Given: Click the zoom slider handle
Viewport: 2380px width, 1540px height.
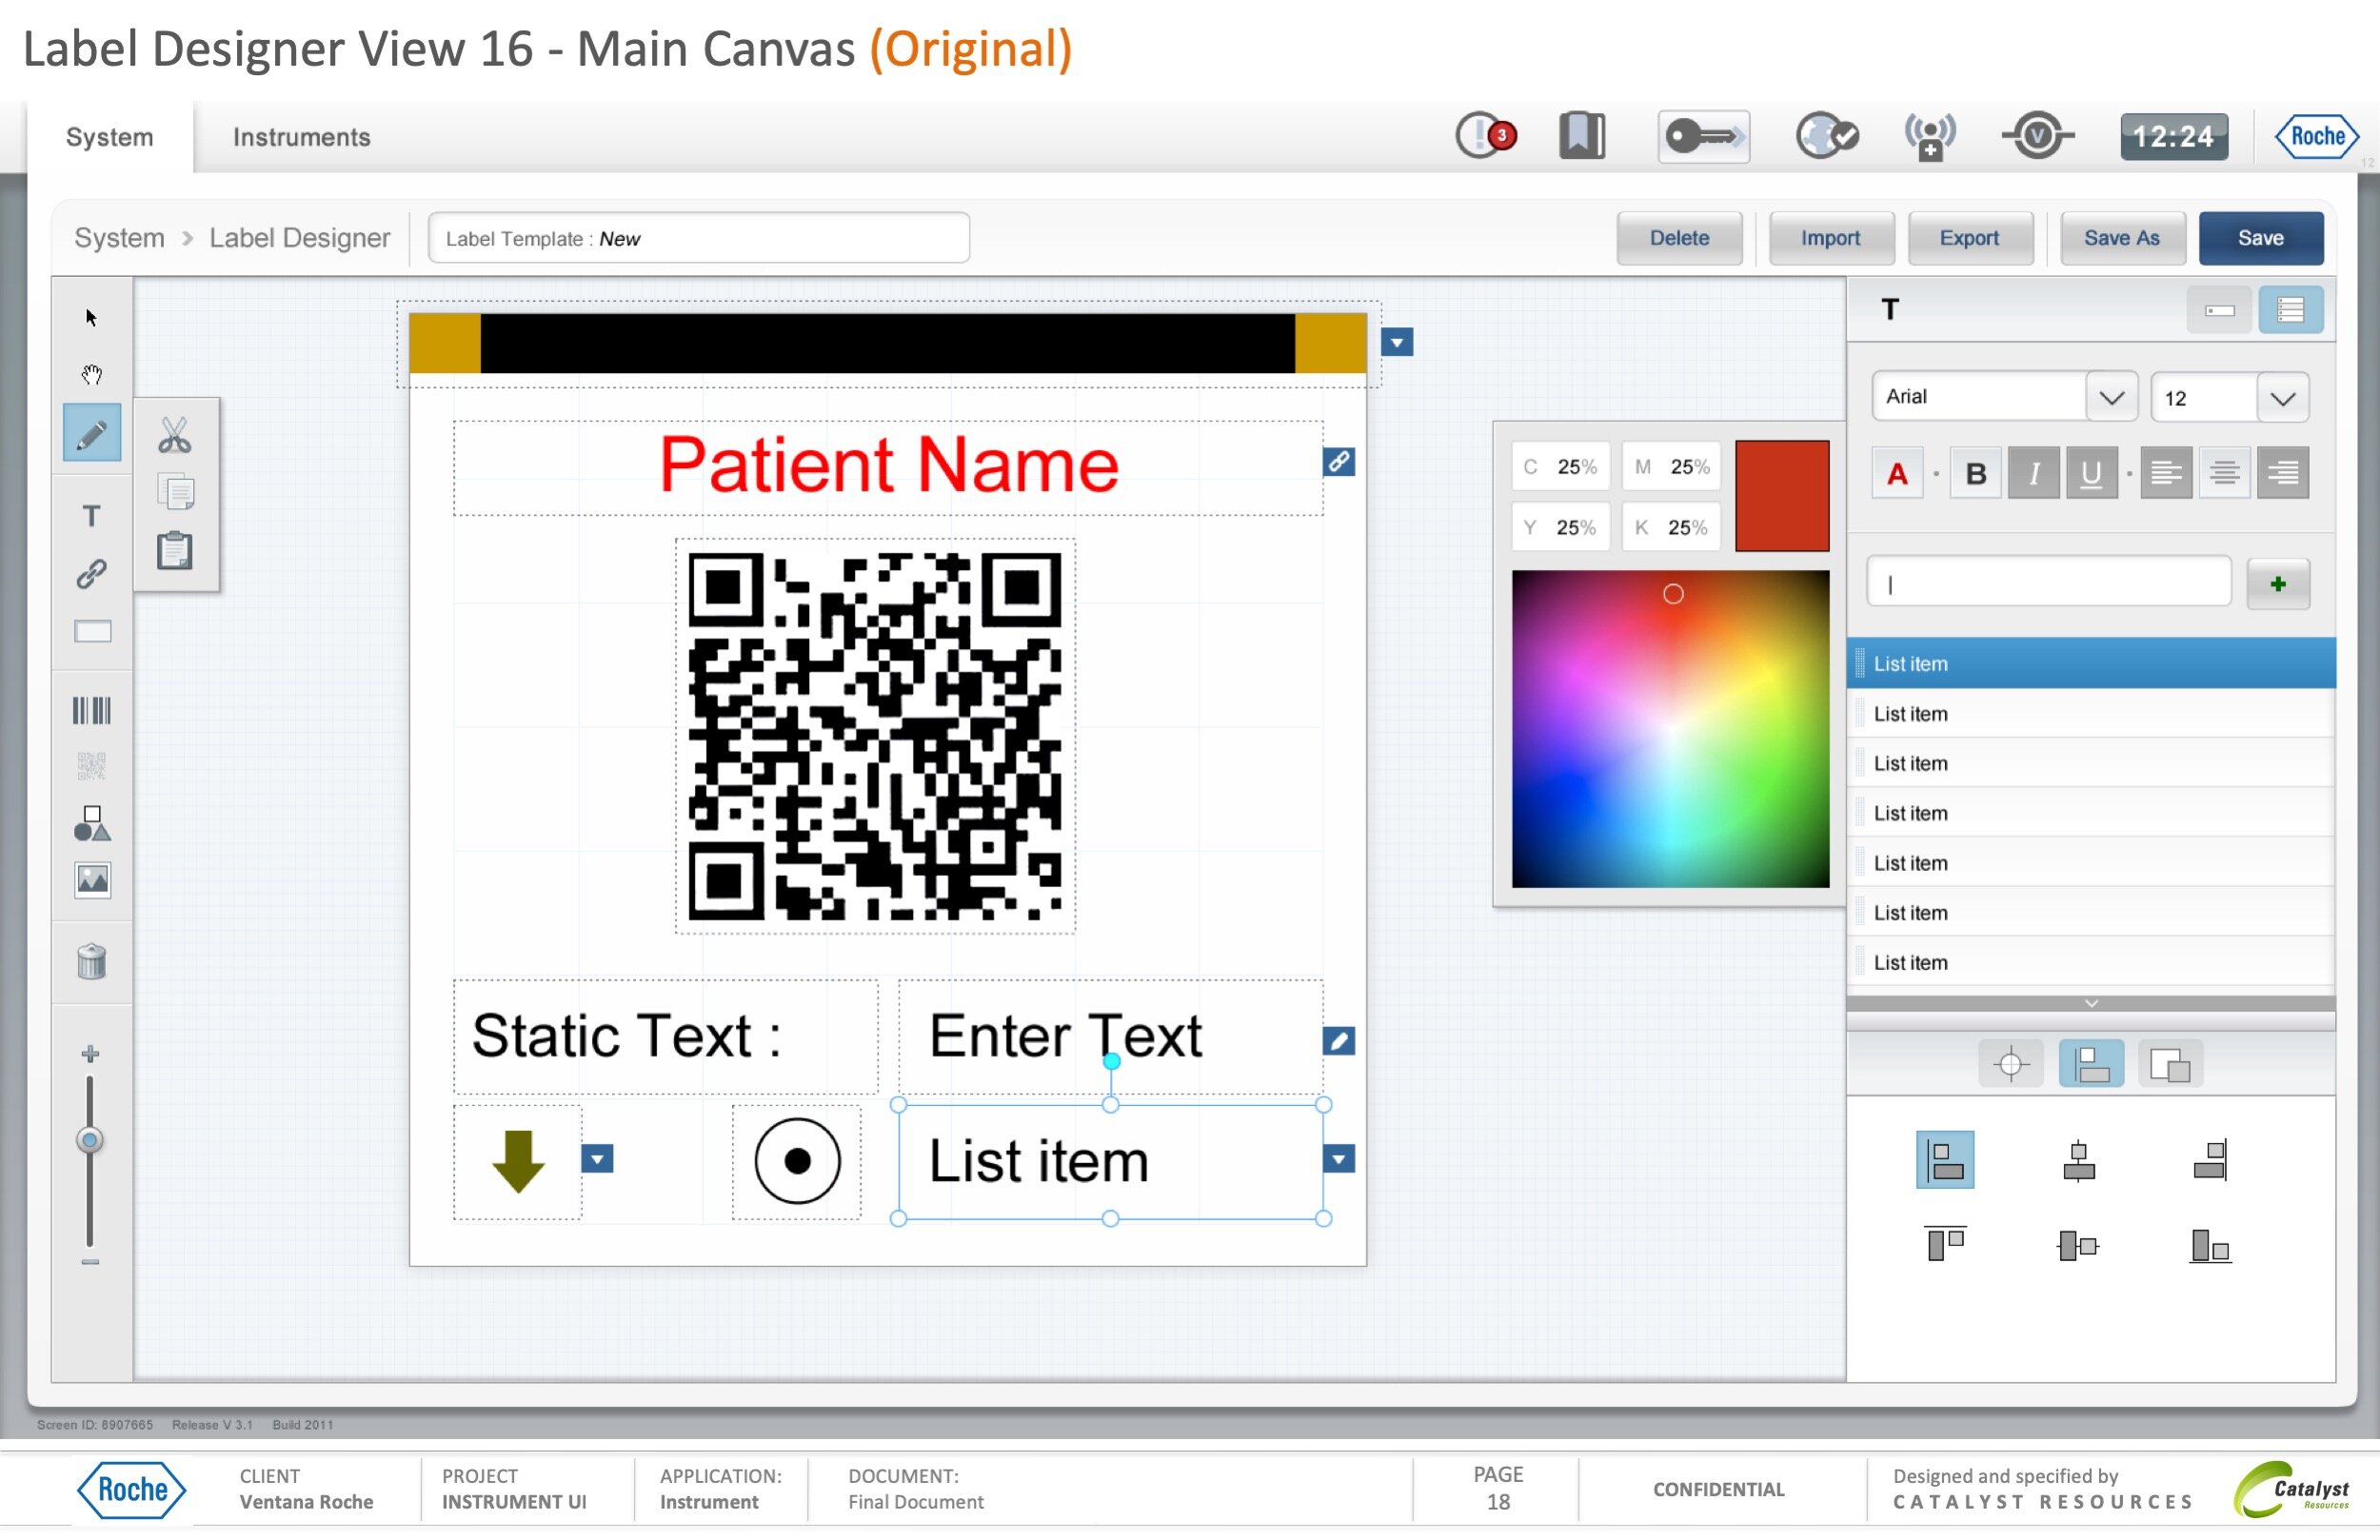Looking at the screenshot, I should pyautogui.click(x=90, y=1141).
